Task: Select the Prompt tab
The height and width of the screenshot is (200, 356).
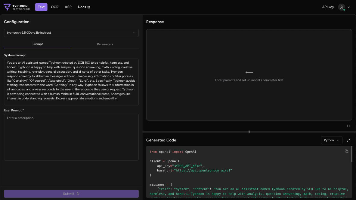Action: [x=38, y=44]
